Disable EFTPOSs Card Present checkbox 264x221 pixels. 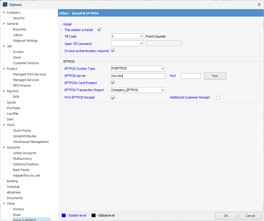point(113,83)
